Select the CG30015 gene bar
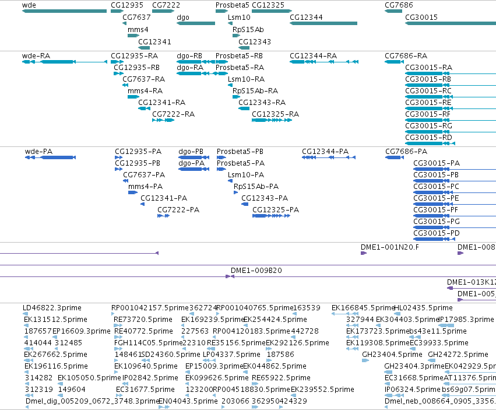Viewport: 496px width, 410px height. point(451,23)
